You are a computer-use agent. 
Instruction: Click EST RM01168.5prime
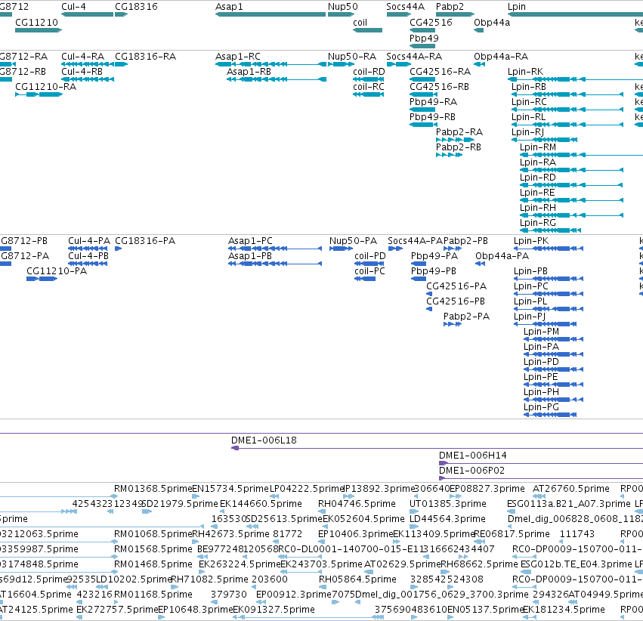153,595
